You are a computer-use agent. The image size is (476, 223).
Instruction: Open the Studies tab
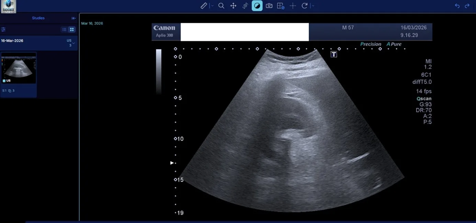coord(38,18)
